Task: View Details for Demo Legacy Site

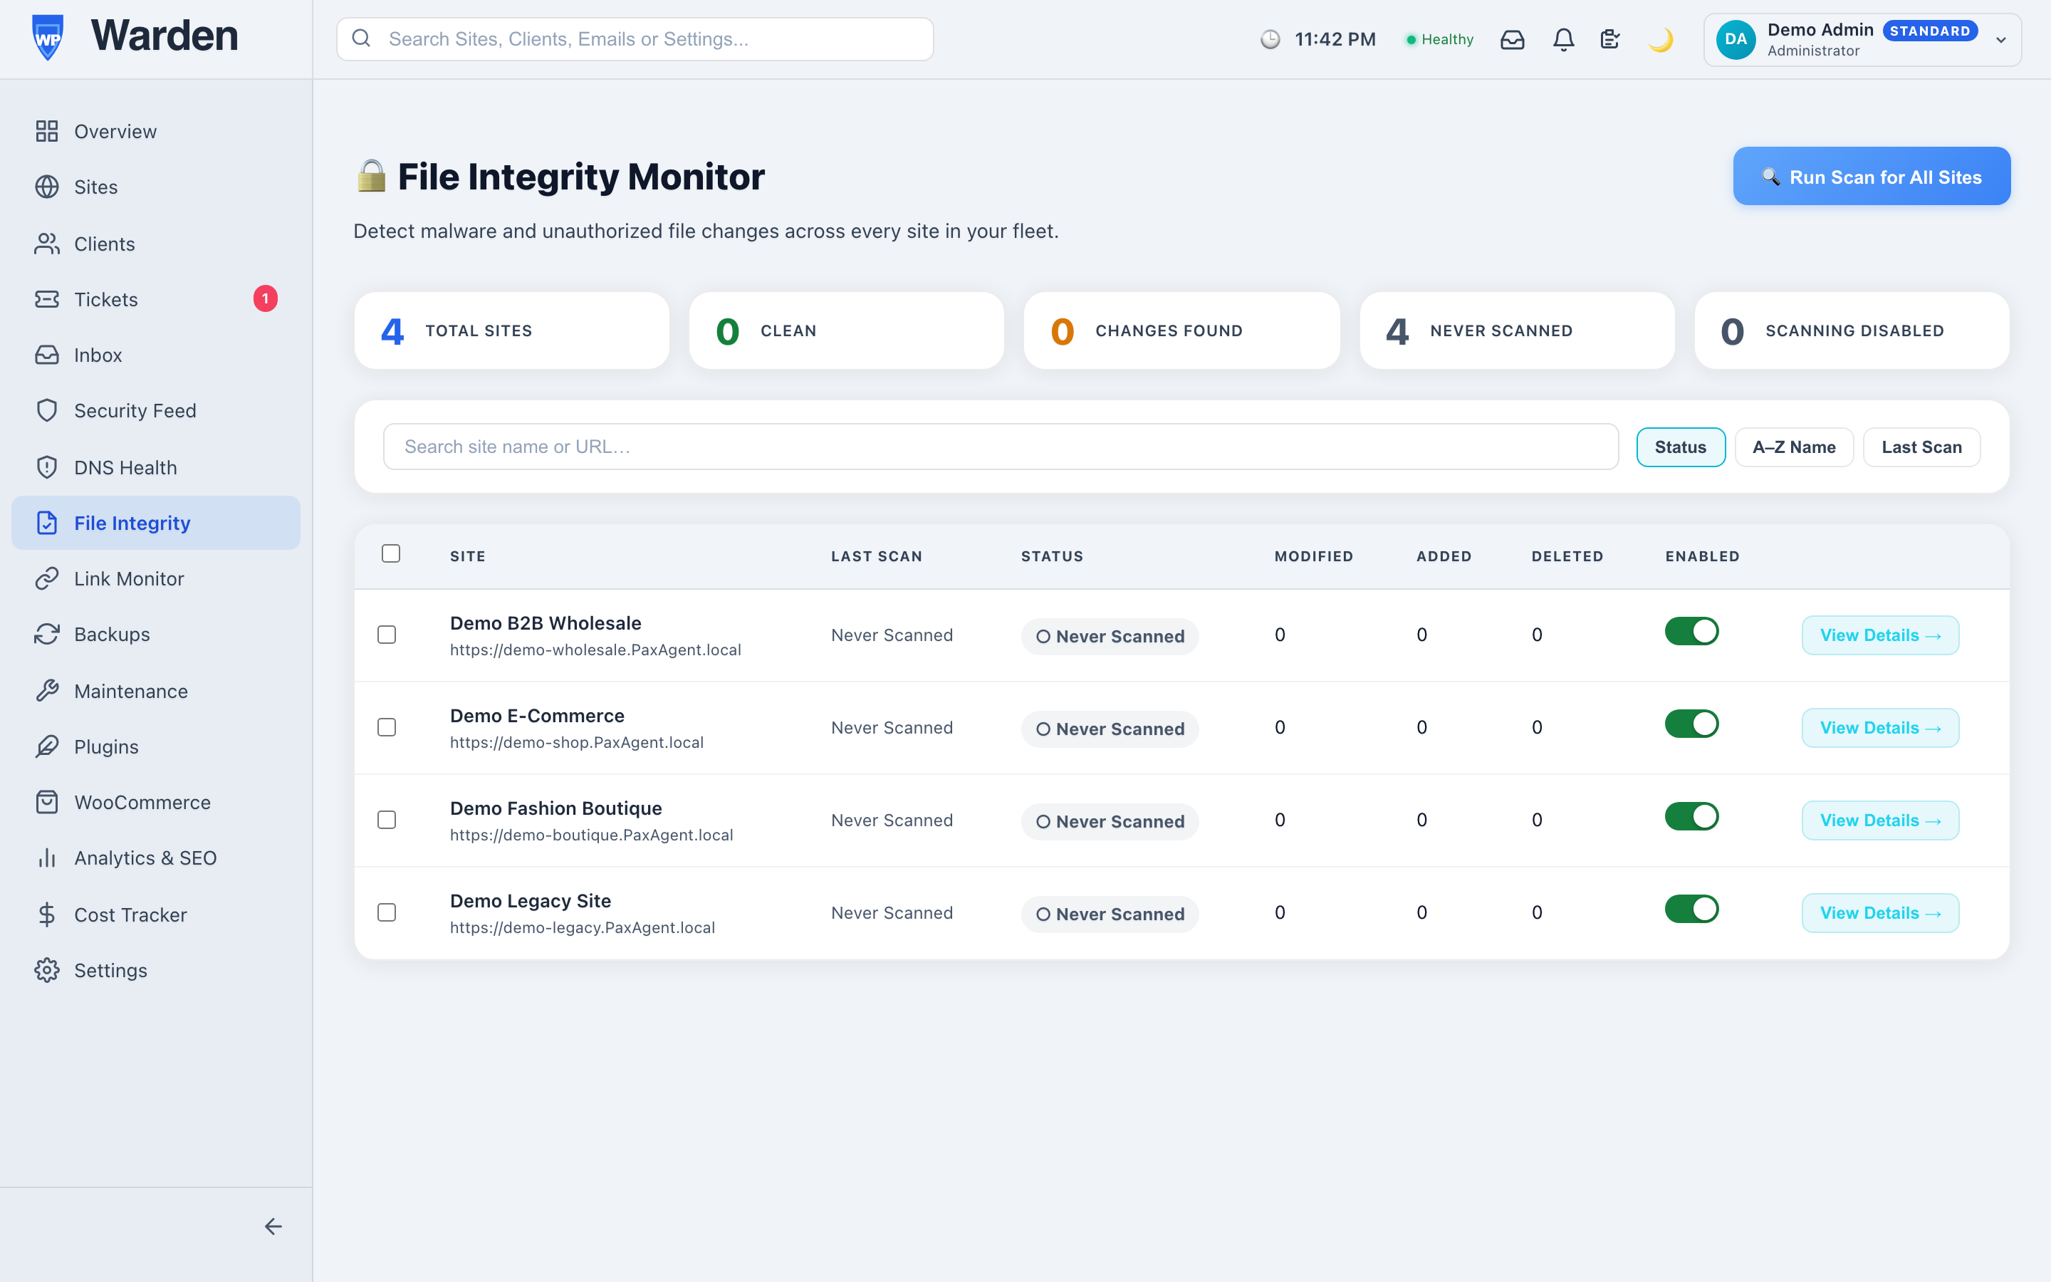Action: (1880, 912)
